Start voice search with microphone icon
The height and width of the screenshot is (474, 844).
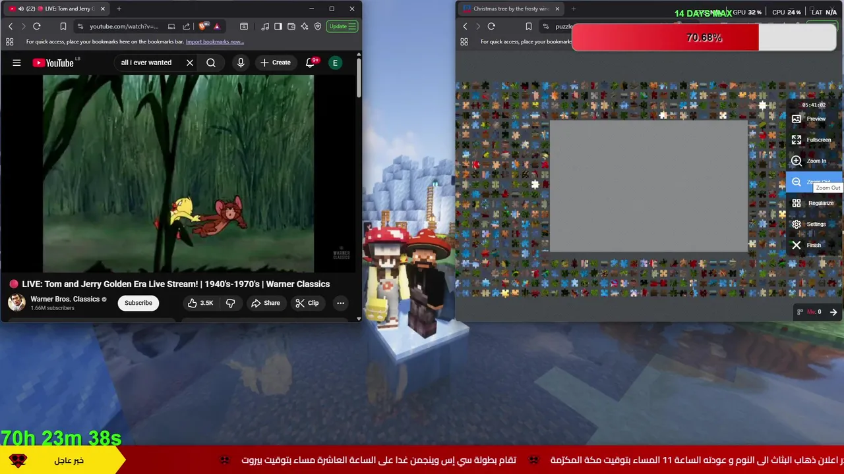pos(241,63)
